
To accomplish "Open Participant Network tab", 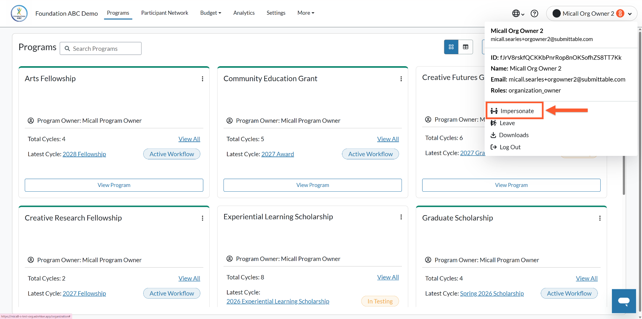I will [165, 13].
